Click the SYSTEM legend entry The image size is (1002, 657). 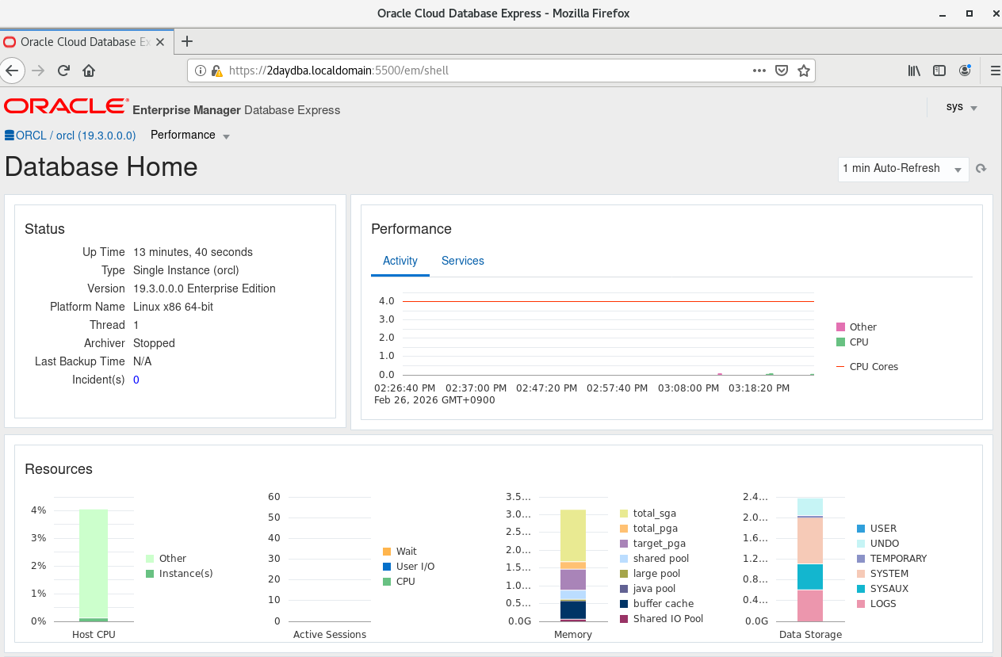[882, 574]
